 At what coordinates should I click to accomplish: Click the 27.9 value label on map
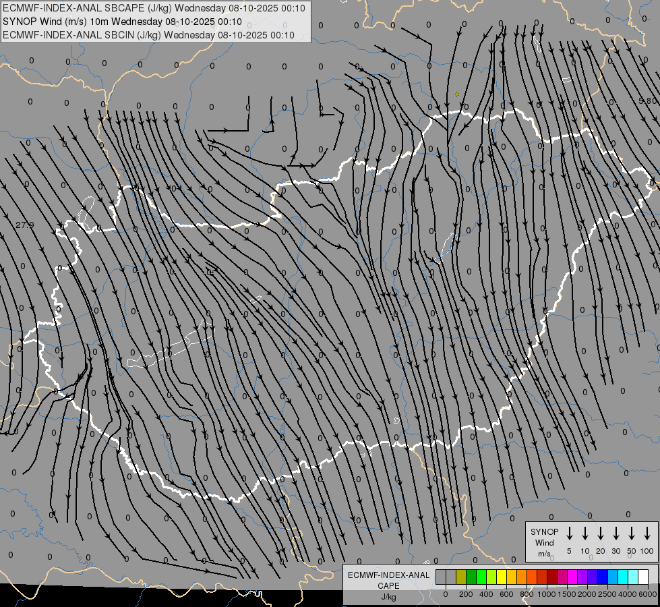pyautogui.click(x=24, y=225)
